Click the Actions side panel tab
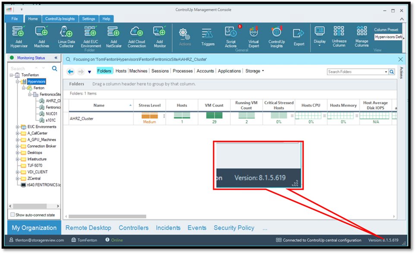The height and width of the screenshot is (254, 416). click(401, 73)
